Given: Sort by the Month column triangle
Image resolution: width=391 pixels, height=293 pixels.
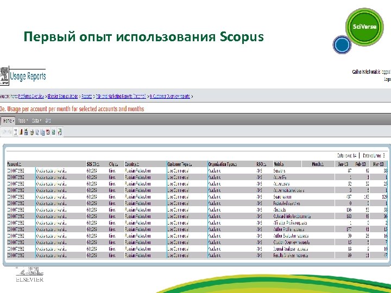Looking at the screenshot, I should point(322,164).
